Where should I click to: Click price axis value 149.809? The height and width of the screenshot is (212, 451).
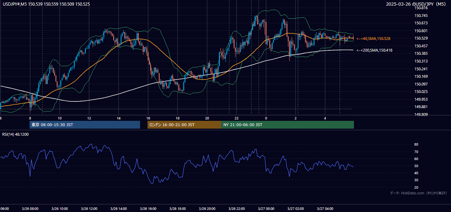point(421,114)
